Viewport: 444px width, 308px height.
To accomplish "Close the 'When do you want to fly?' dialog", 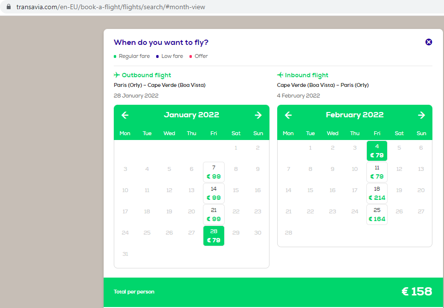I will 429,42.
